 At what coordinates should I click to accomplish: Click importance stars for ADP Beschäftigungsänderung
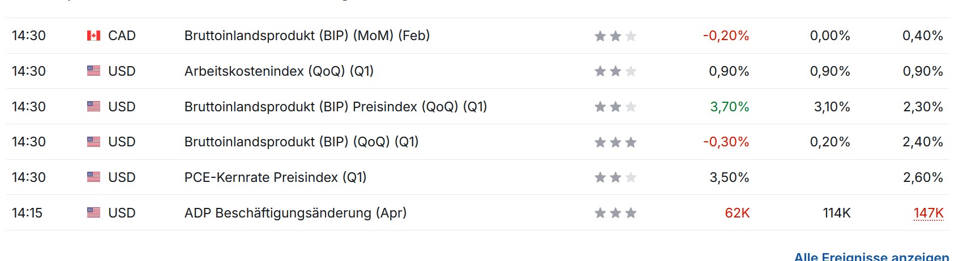tap(615, 213)
